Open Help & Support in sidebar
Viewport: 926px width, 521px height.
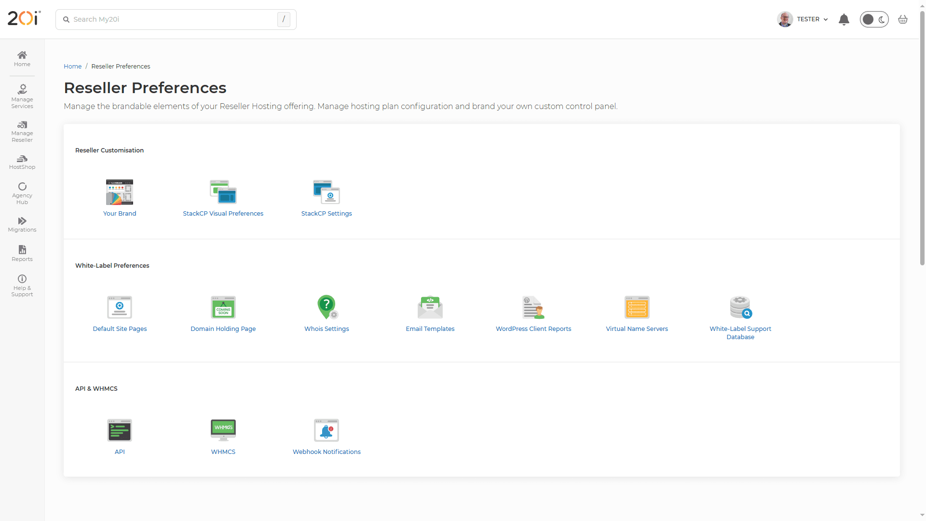coord(22,286)
